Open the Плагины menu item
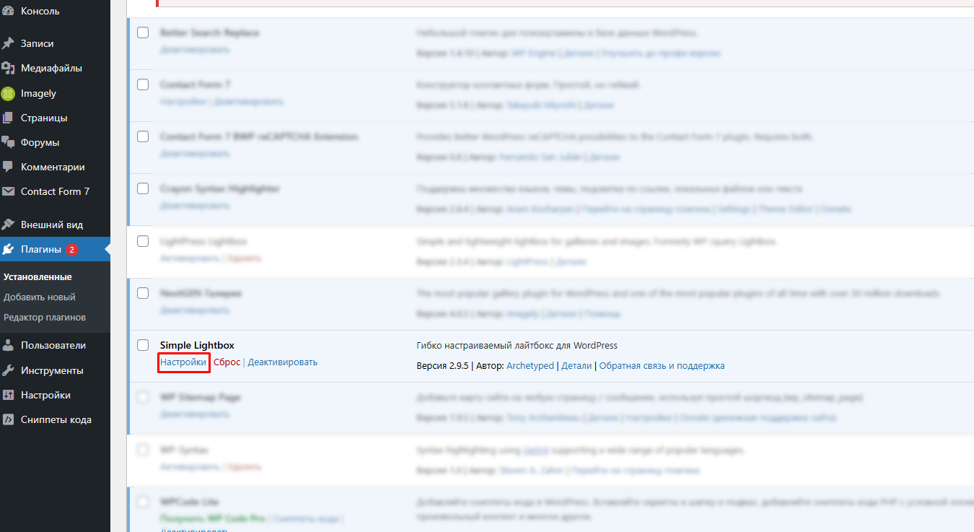 pyautogui.click(x=55, y=250)
